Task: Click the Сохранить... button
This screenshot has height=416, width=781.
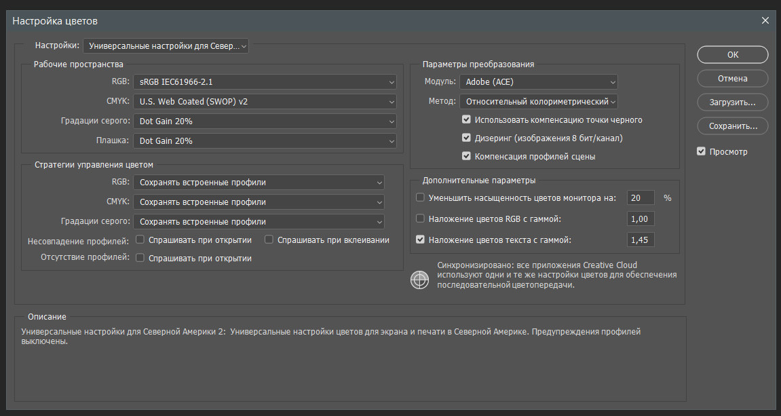Action: point(732,126)
